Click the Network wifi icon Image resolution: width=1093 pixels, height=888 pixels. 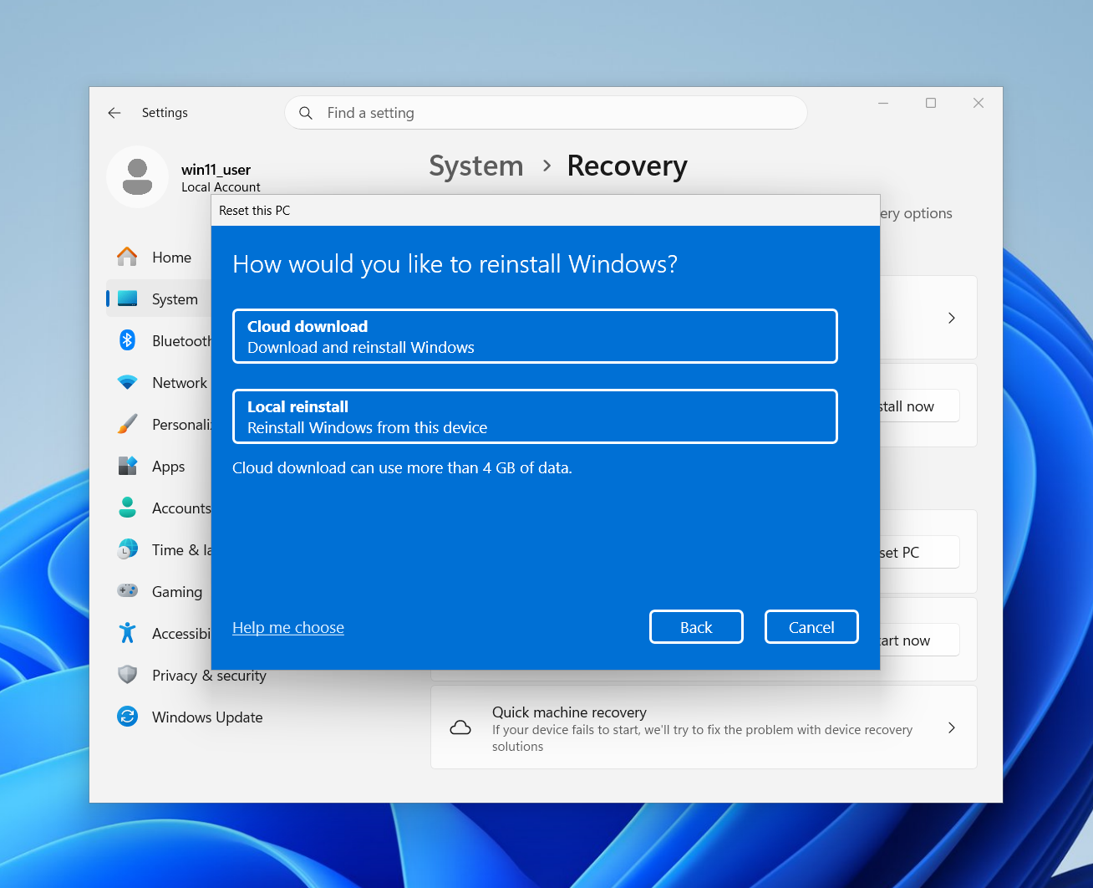(127, 382)
